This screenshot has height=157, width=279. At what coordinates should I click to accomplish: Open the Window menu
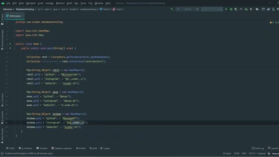(99, 3)
